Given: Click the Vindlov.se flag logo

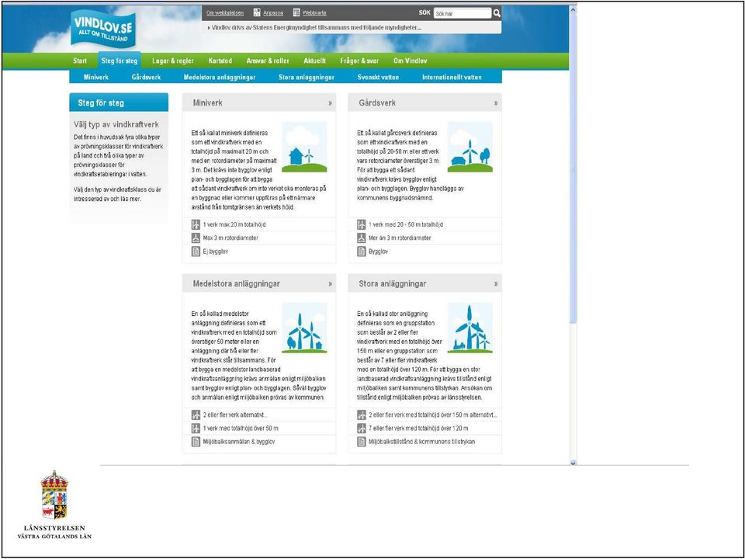Looking at the screenshot, I should coord(103,28).
